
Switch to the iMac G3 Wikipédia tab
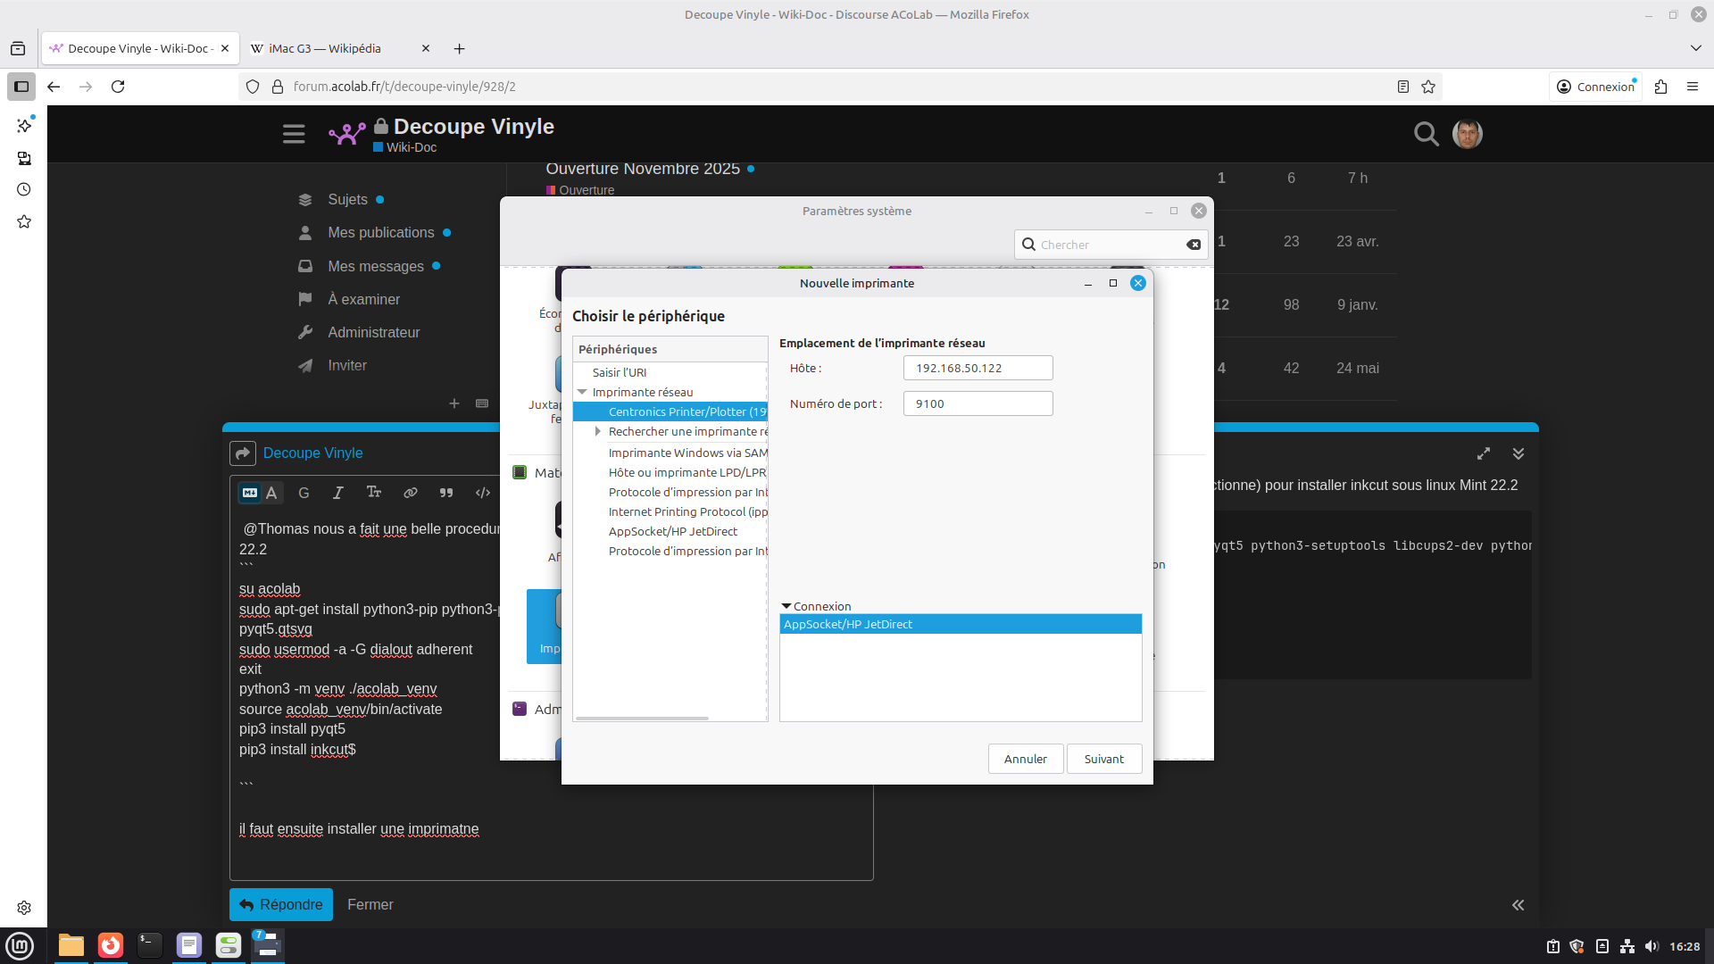pyautogui.click(x=325, y=48)
